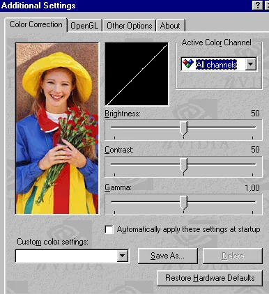Expand the Active Color Channel dropdown arrow

251,64
